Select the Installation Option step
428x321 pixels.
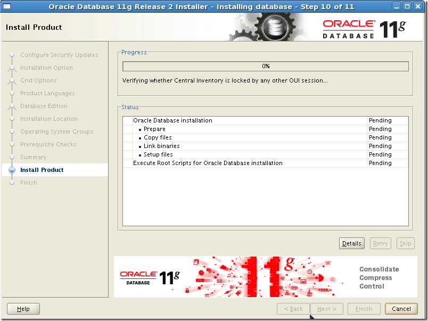point(46,68)
